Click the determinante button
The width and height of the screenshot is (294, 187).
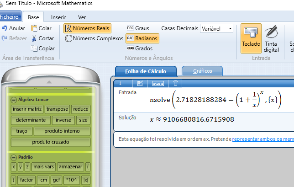31,120
